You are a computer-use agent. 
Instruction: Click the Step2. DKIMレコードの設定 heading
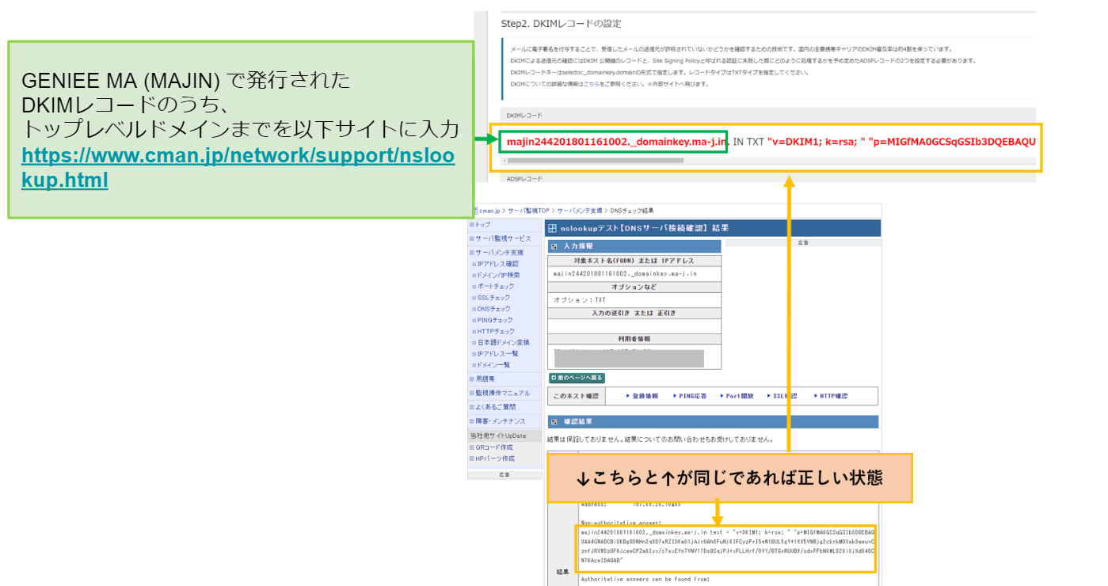pyautogui.click(x=562, y=24)
